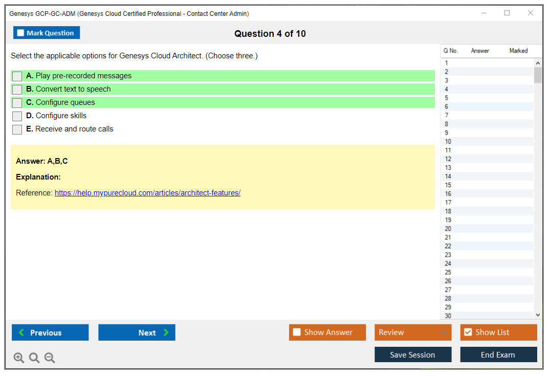Screen dimensions: 550x376
Task: Maximize the exam window
Action: [x=507, y=13]
